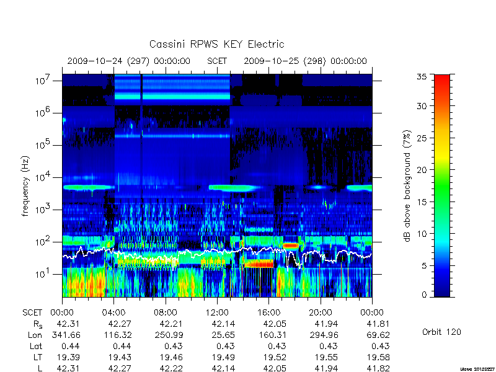Click the 10 color scale tick label
The image size is (496, 372).
(422, 234)
